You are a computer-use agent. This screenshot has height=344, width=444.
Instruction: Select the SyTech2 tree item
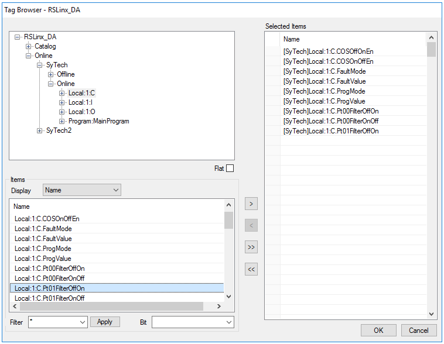coord(59,130)
